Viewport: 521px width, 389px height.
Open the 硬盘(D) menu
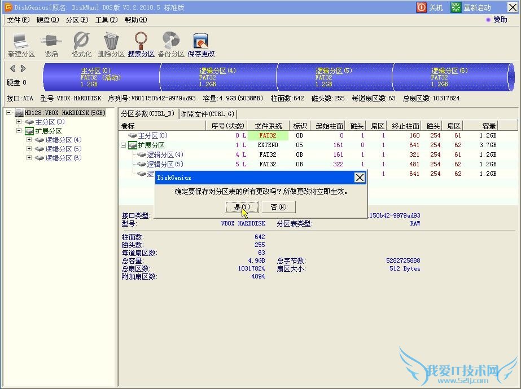point(47,20)
